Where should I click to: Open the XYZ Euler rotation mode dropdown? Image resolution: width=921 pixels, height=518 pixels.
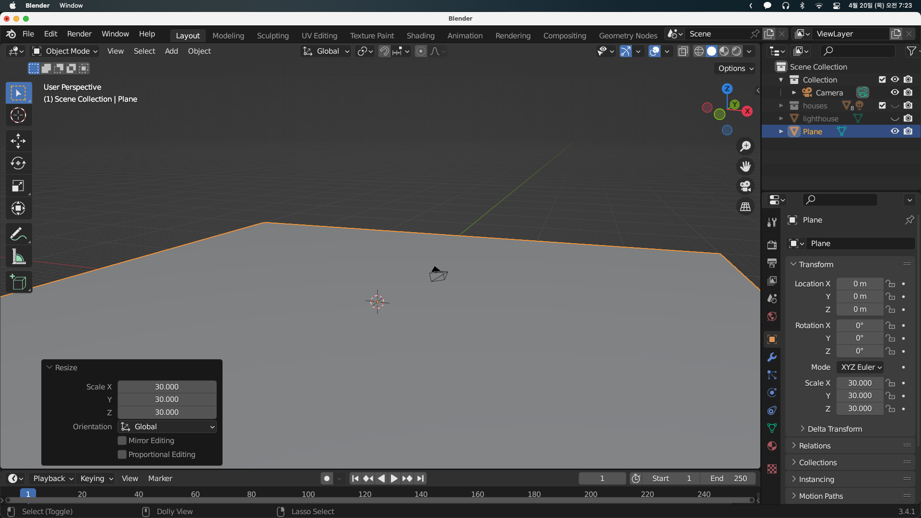860,367
